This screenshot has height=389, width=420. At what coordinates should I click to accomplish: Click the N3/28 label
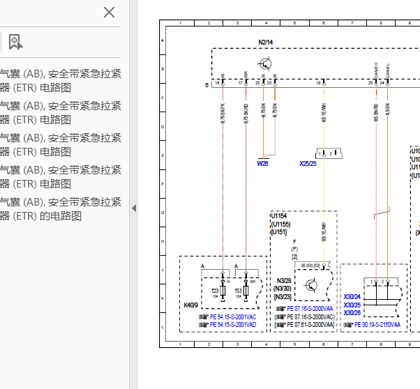(x=284, y=280)
